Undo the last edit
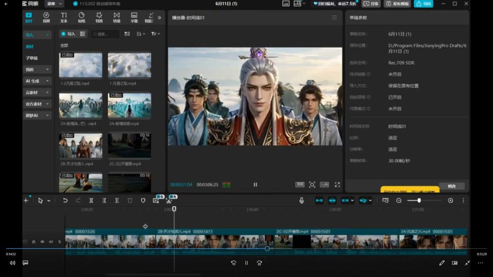Image resolution: width=493 pixels, height=277 pixels. click(65, 201)
